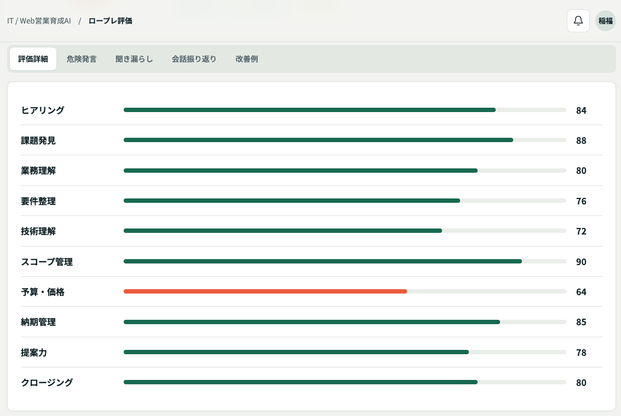Open the notifications bell
The width and height of the screenshot is (621, 416).
point(578,21)
